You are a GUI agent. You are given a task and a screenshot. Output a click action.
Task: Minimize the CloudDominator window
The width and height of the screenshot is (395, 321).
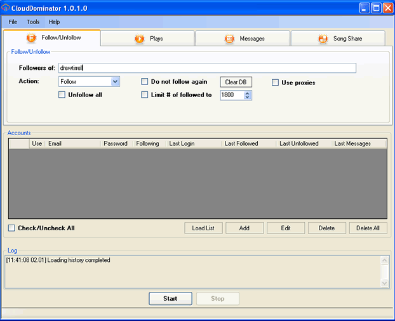pyautogui.click(x=365, y=8)
